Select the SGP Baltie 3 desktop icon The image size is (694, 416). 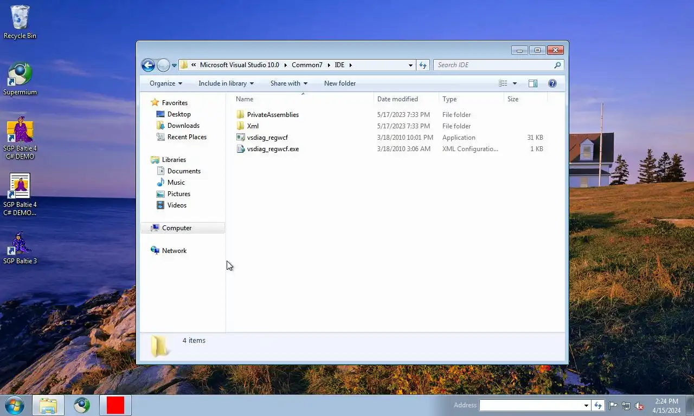tap(20, 248)
